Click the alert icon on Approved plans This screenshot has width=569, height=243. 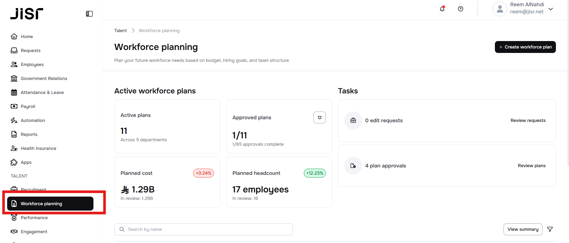[319, 117]
